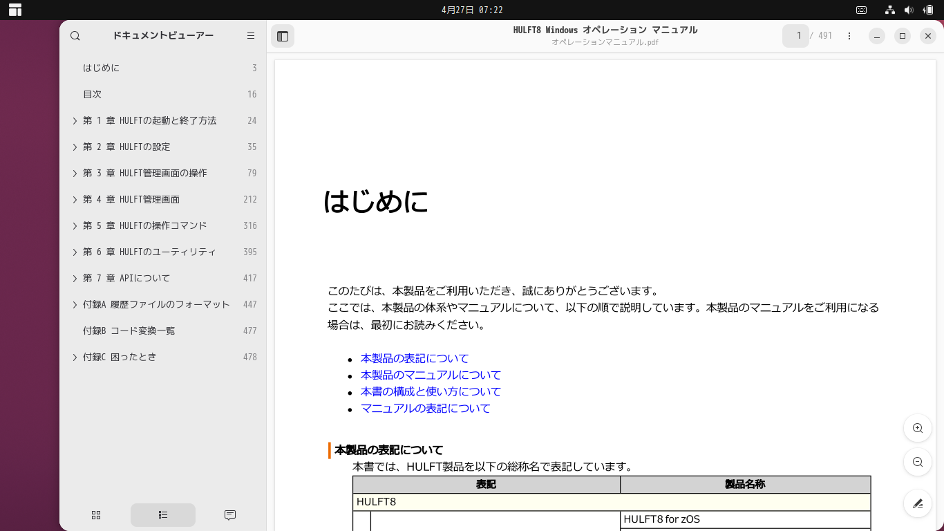This screenshot has width=944, height=531.
Task: Toggle the outline list view at sidebar bottom
Action: pos(162,515)
